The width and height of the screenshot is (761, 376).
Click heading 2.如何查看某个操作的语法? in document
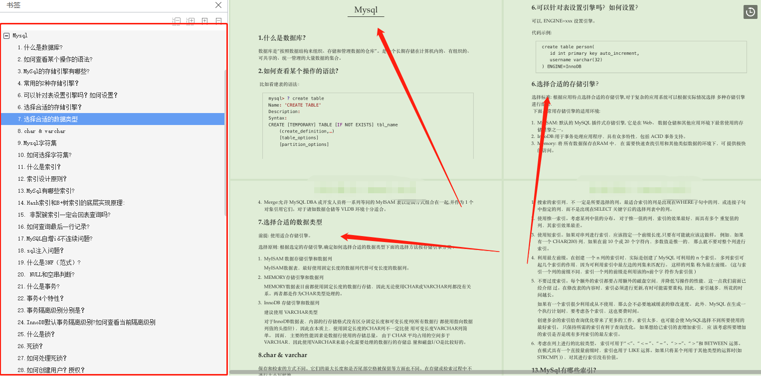[x=298, y=71]
